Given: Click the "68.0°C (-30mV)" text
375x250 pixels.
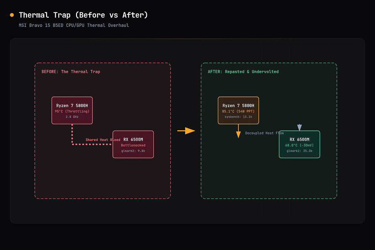Looking at the screenshot, I should tap(299, 145).
